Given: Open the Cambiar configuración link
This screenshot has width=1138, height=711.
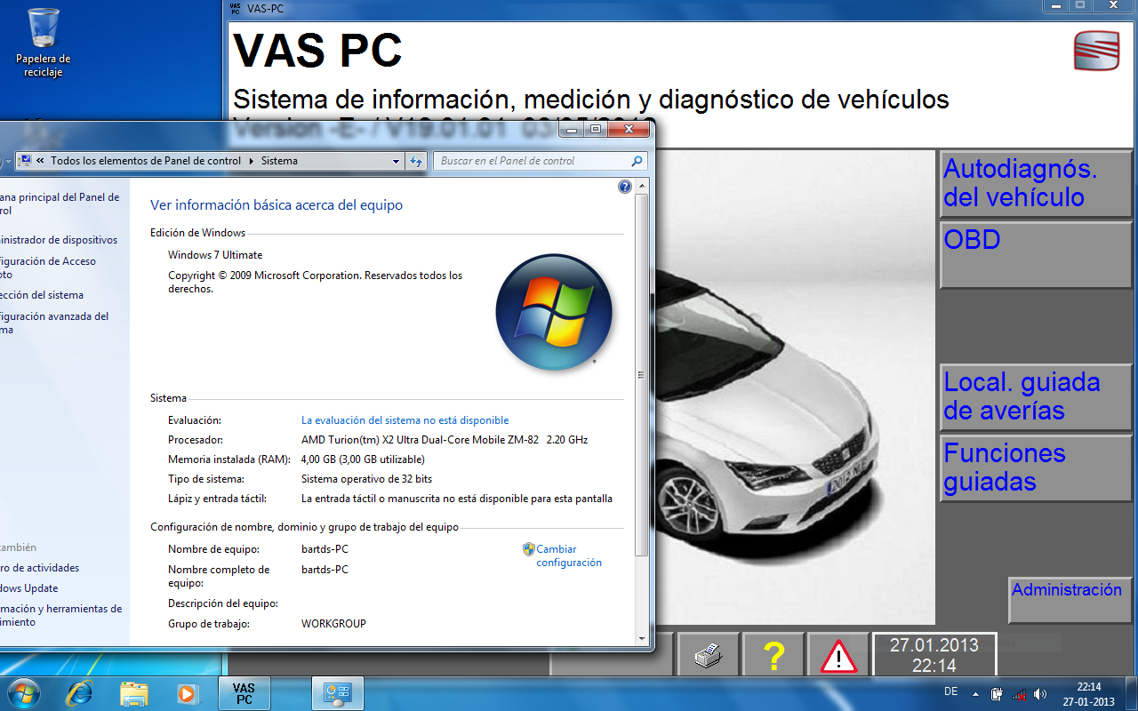Looking at the screenshot, I should pyautogui.click(x=569, y=555).
